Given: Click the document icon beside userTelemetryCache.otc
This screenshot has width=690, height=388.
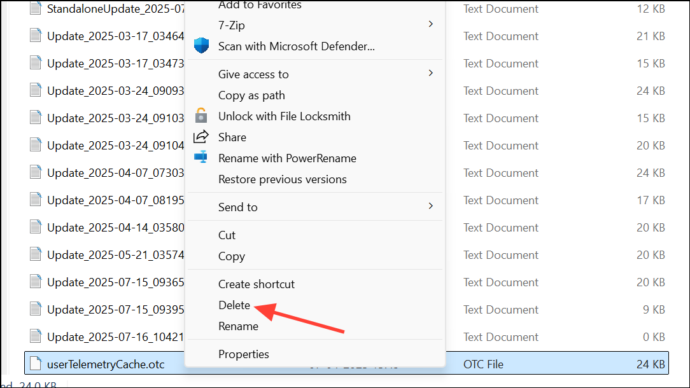Looking at the screenshot, I should (36, 364).
